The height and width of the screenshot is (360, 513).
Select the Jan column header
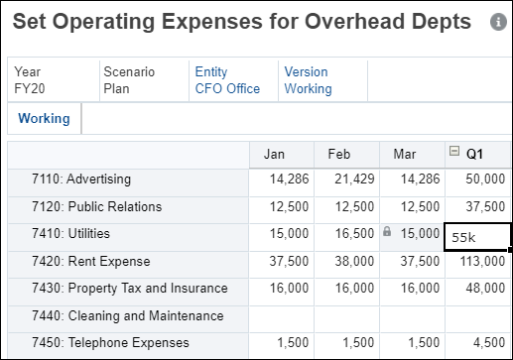[x=282, y=155]
